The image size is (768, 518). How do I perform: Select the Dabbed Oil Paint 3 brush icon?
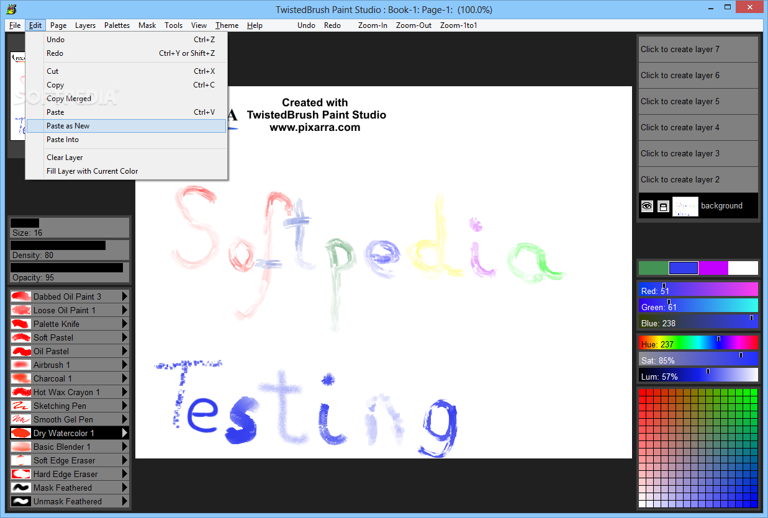coord(21,297)
